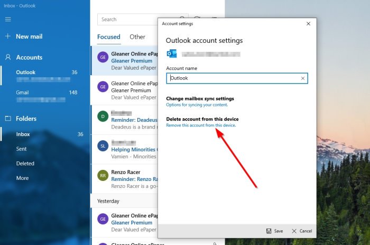Click the Folders icon

click(x=8, y=119)
